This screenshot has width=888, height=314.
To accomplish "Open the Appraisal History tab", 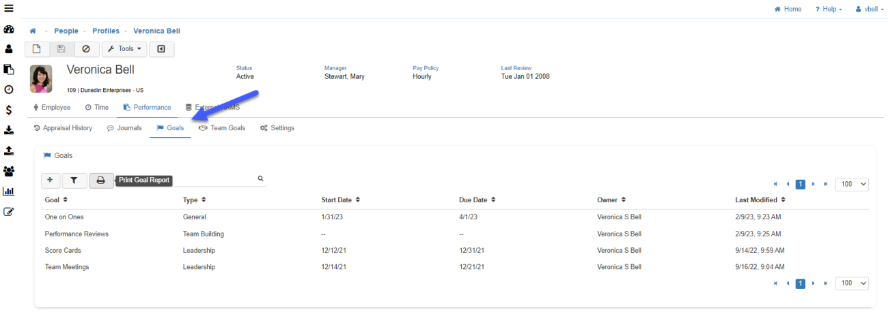I will coord(63,128).
